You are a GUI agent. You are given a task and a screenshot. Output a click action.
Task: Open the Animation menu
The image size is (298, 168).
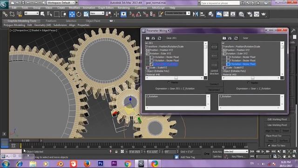click(x=89, y=8)
